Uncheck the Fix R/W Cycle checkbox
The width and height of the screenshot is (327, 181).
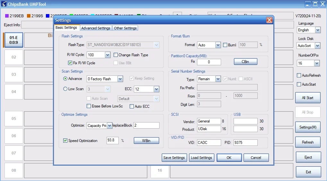70,63
